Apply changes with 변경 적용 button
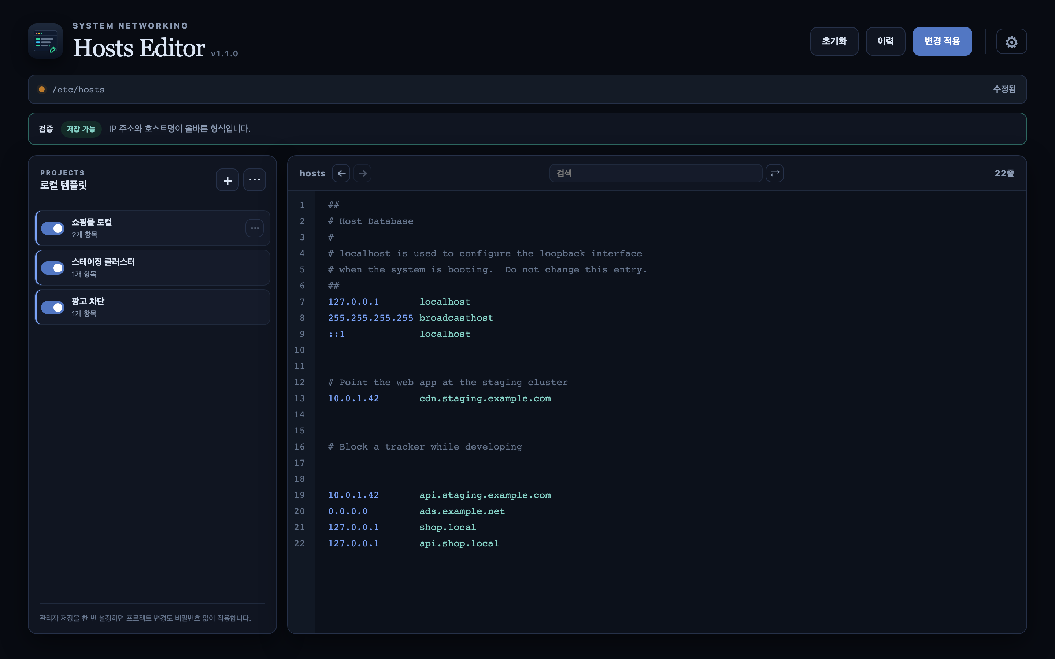Viewport: 1055px width, 659px height. click(x=942, y=41)
